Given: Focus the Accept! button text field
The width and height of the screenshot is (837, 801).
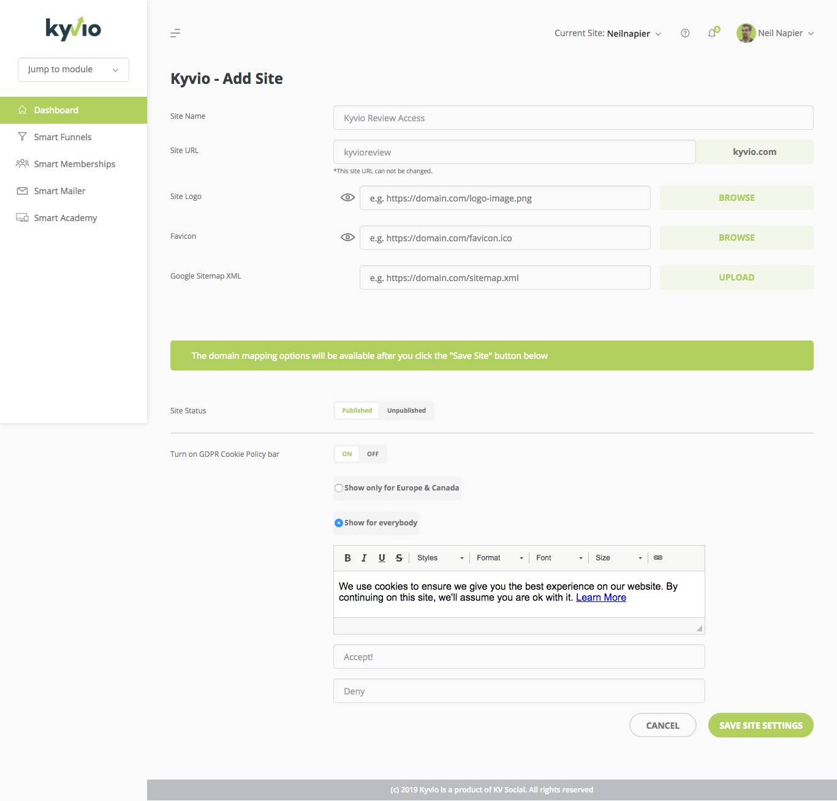Looking at the screenshot, I should click(x=519, y=656).
